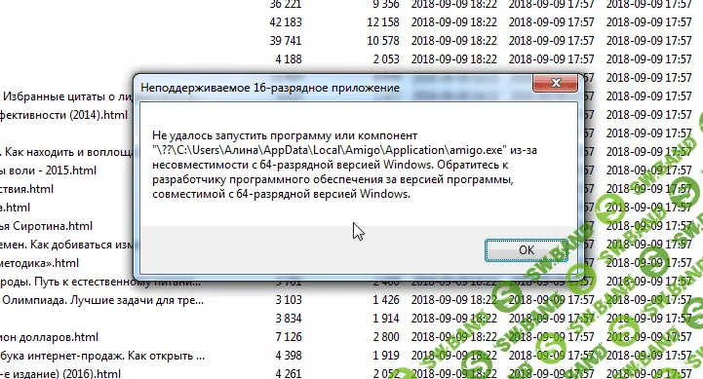Select the file ending "ствия.html"

point(27,189)
